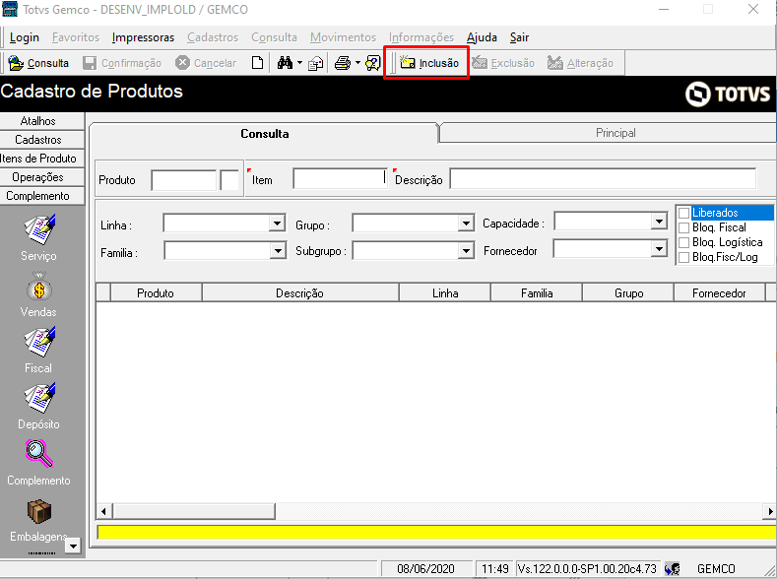The image size is (777, 579).
Task: Click the scroll right arrow
Action: 770,511
